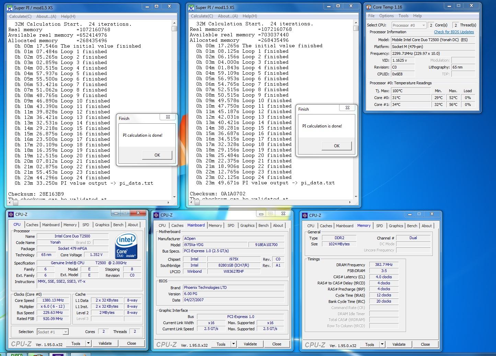This screenshot has width=496, height=356.
Task: Open Calculate(C) menu in right Super PI
Action: (x=202, y=16)
